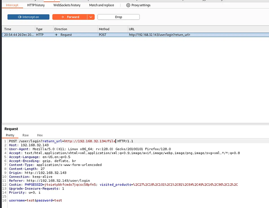
Task: Open the Match and replace tab
Action: coord(101,5)
